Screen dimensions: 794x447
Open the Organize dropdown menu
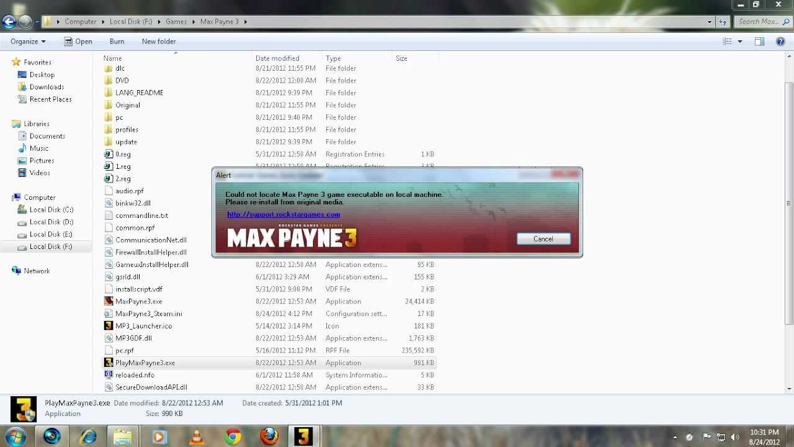(28, 42)
